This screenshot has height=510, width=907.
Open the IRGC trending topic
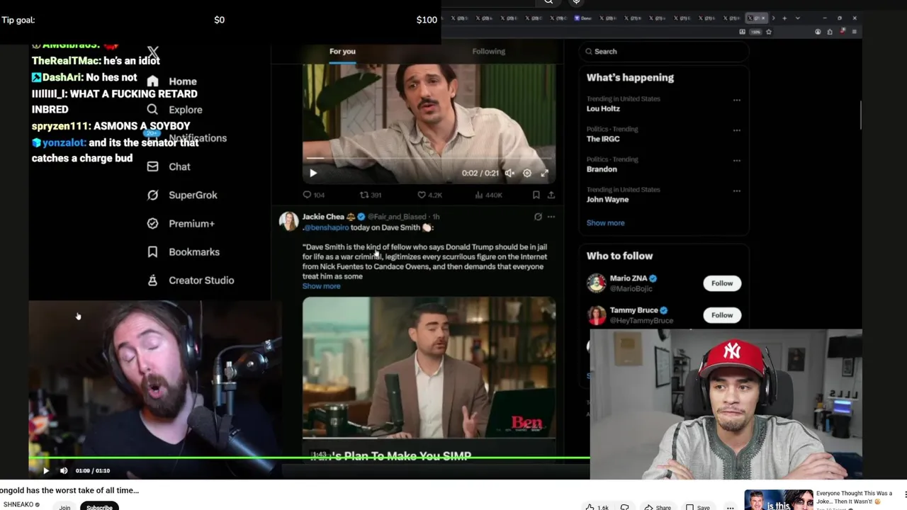[603, 139]
